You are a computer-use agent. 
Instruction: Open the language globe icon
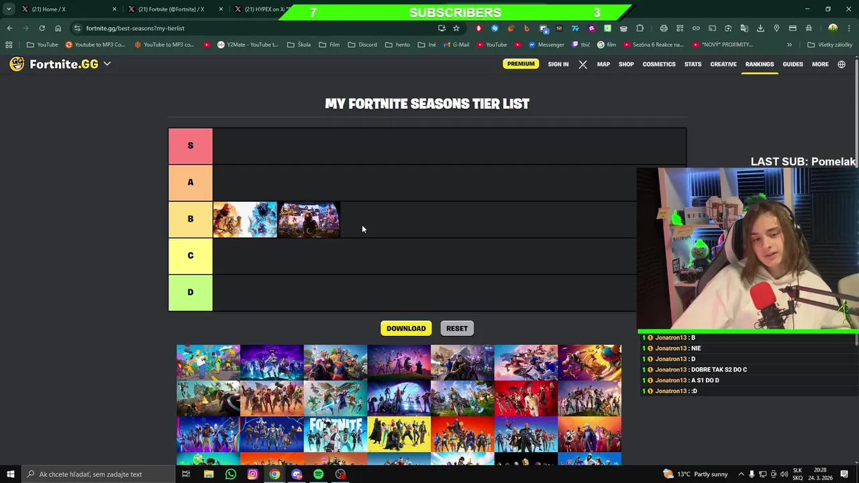coord(842,64)
